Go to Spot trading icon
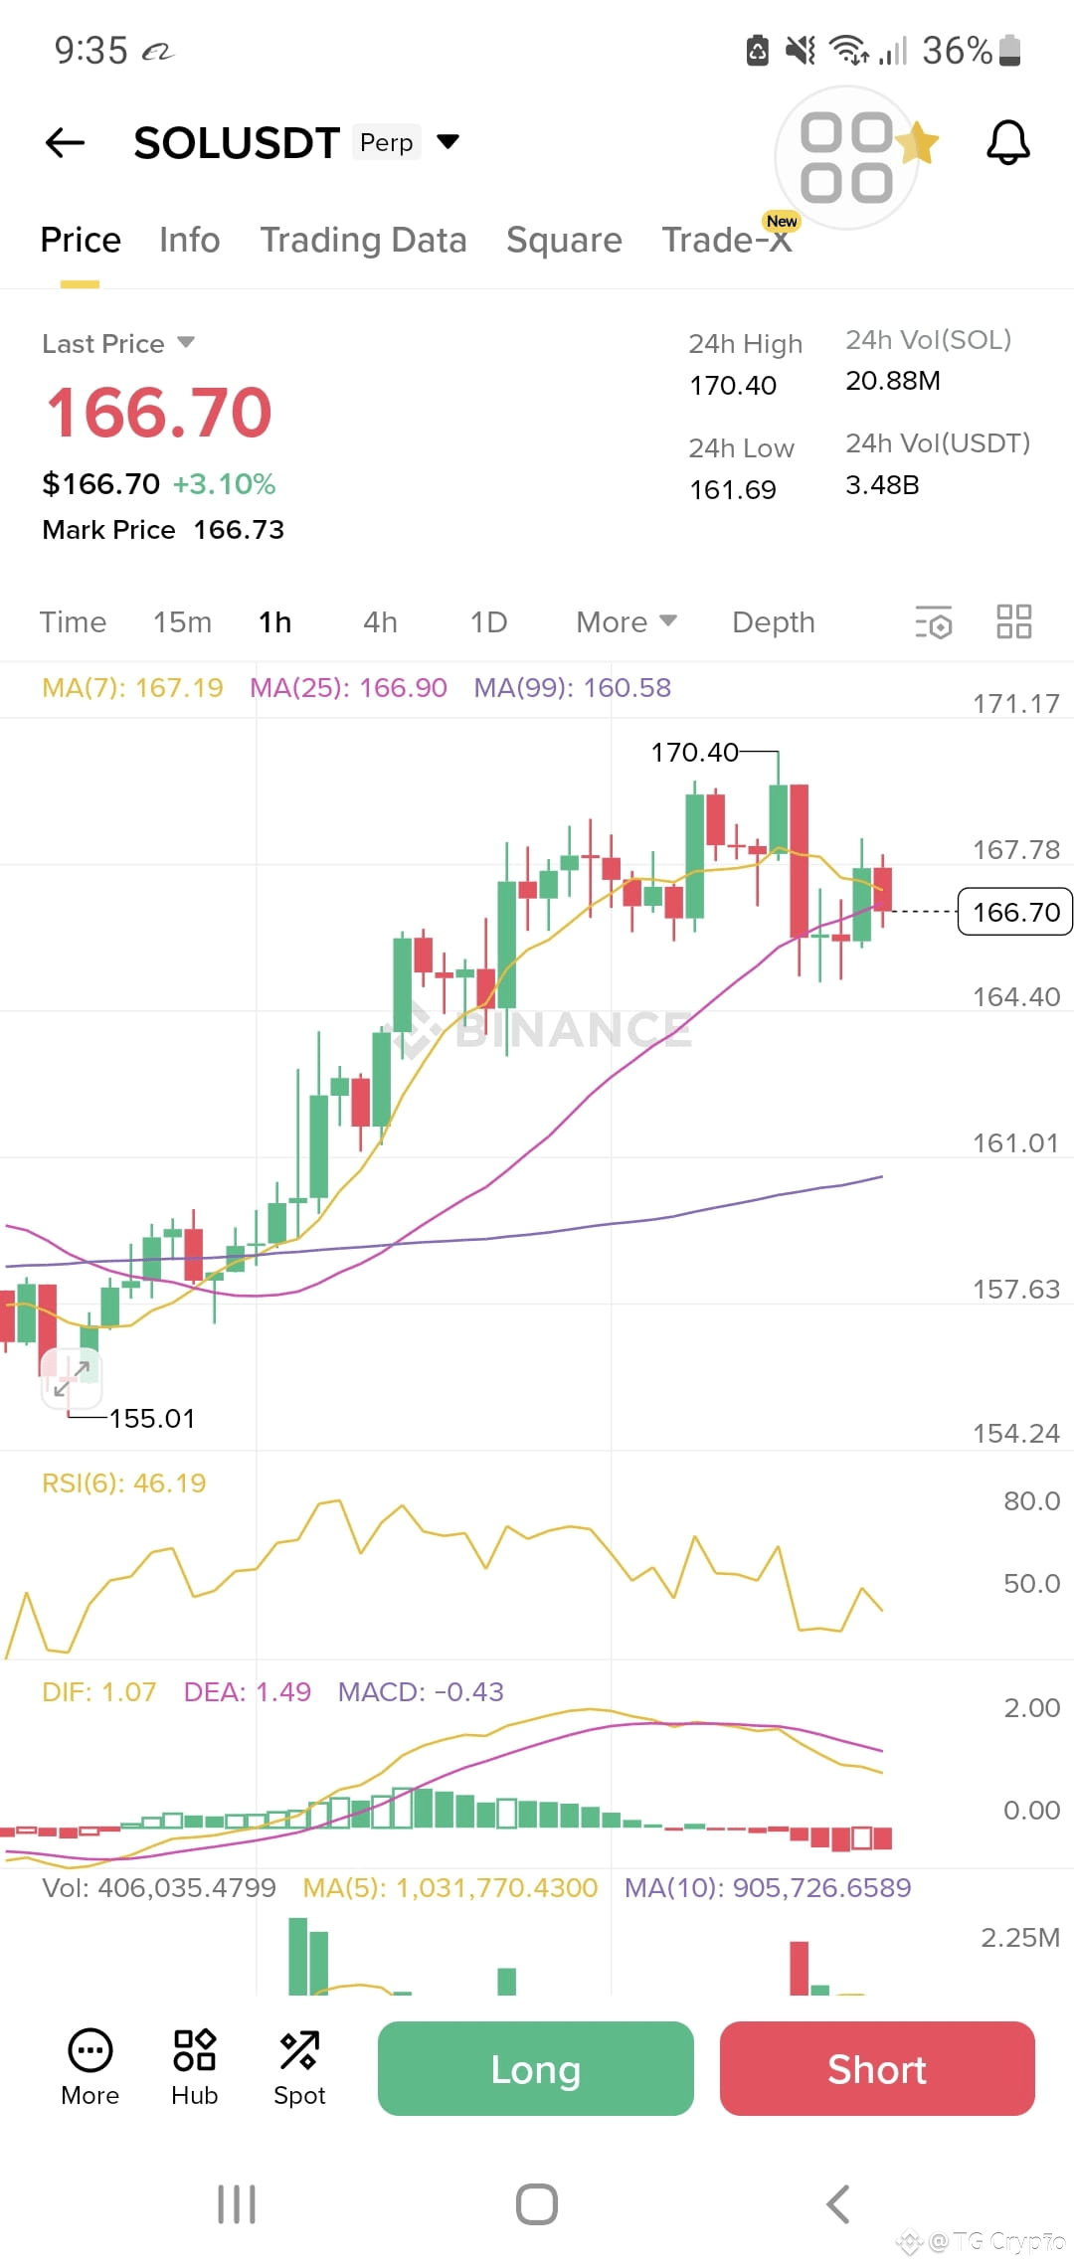 click(x=299, y=2069)
